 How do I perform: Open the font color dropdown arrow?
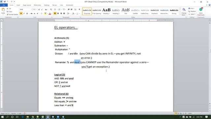click(x=52, y=14)
